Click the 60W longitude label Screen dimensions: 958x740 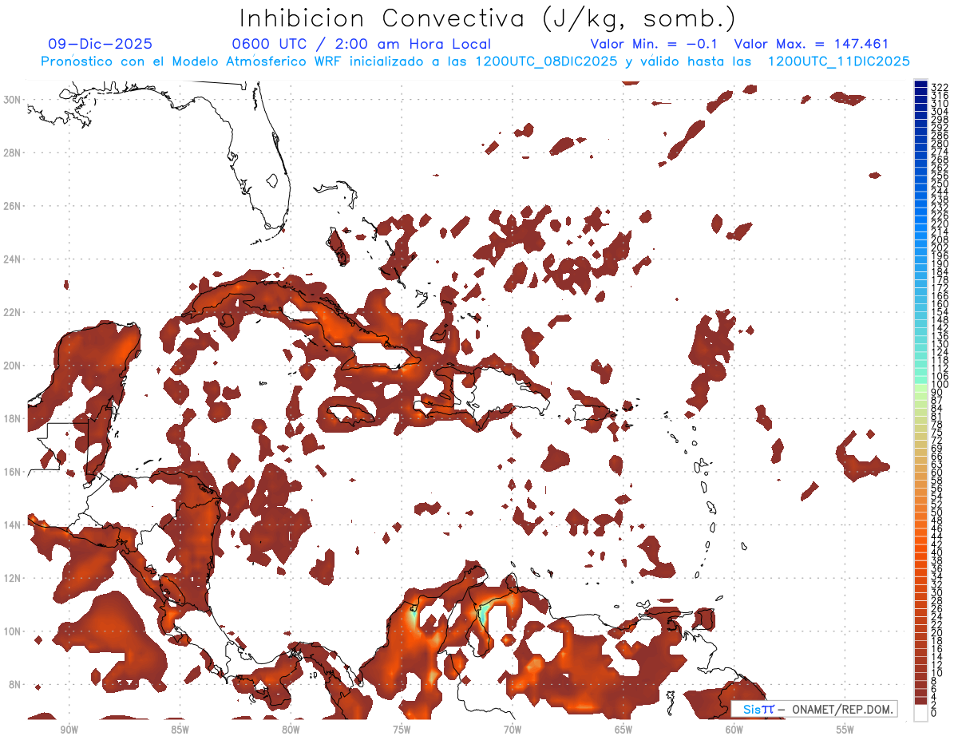(734, 730)
